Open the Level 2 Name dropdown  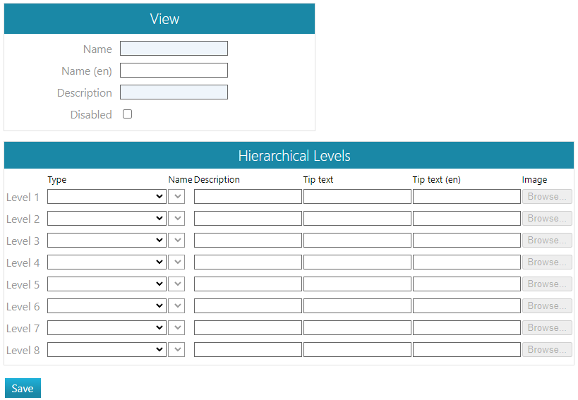176,219
